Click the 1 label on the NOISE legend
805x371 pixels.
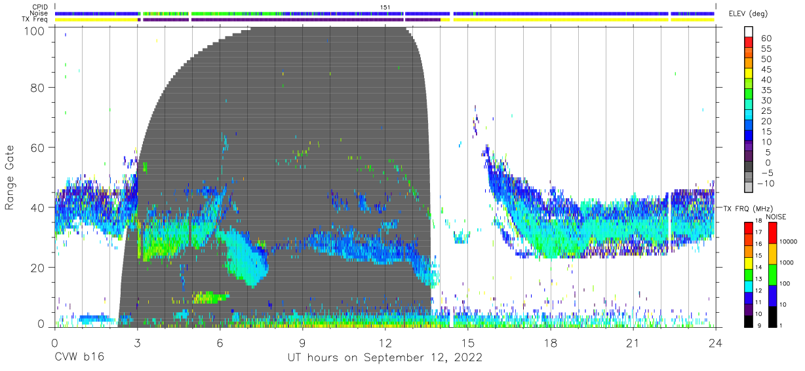(780, 325)
